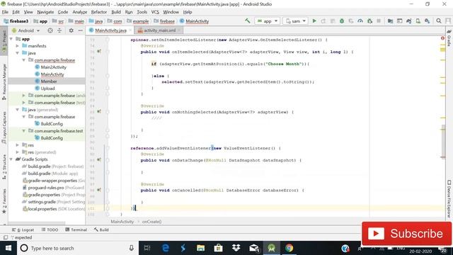
Task: Click the locate-file target icon in Project panel
Action: pos(50,30)
